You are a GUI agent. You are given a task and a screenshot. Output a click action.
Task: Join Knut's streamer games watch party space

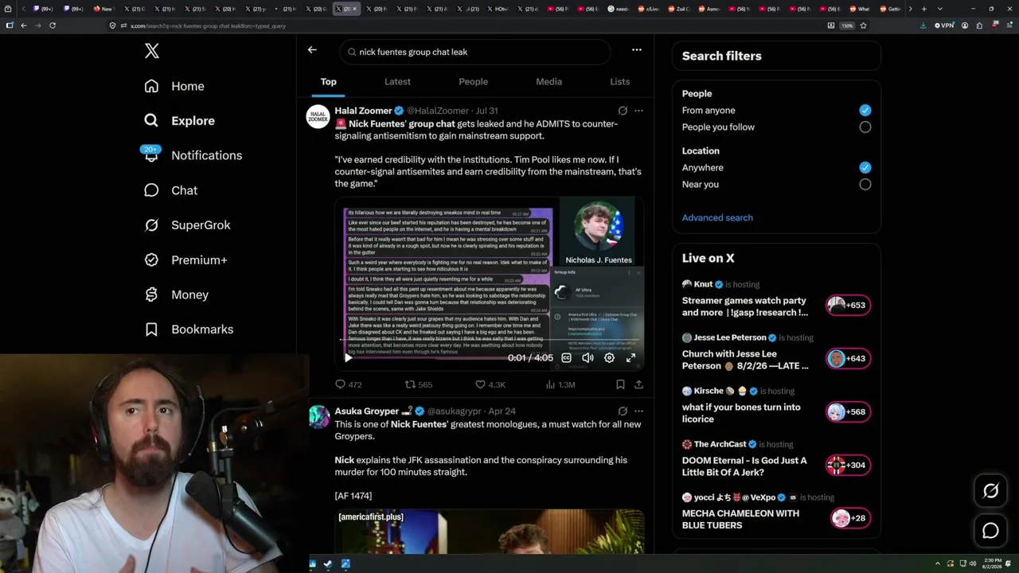pyautogui.click(x=745, y=306)
